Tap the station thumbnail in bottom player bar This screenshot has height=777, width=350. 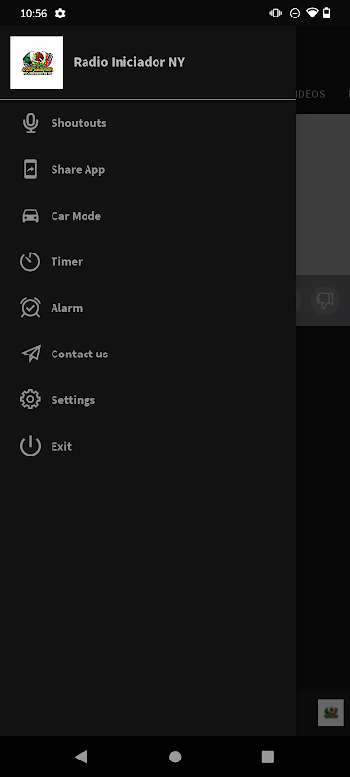click(x=331, y=713)
